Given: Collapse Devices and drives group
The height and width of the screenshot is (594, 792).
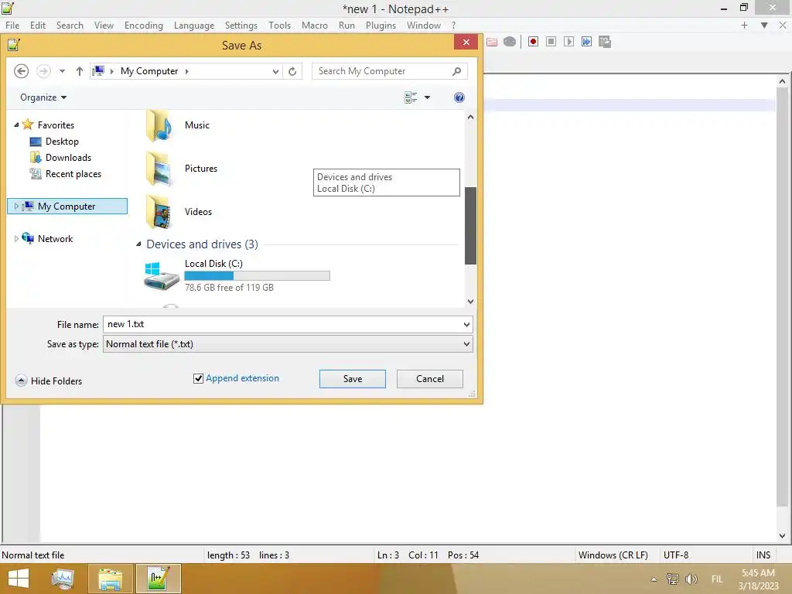Looking at the screenshot, I should (x=138, y=244).
